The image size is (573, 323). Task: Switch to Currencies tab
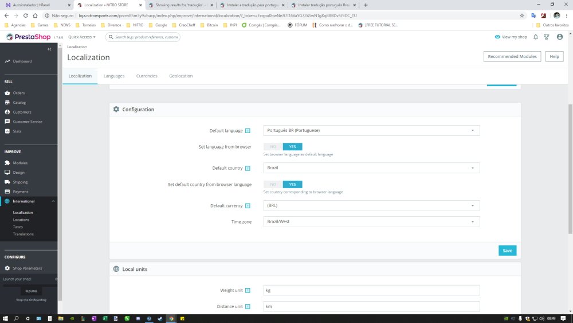point(147,76)
